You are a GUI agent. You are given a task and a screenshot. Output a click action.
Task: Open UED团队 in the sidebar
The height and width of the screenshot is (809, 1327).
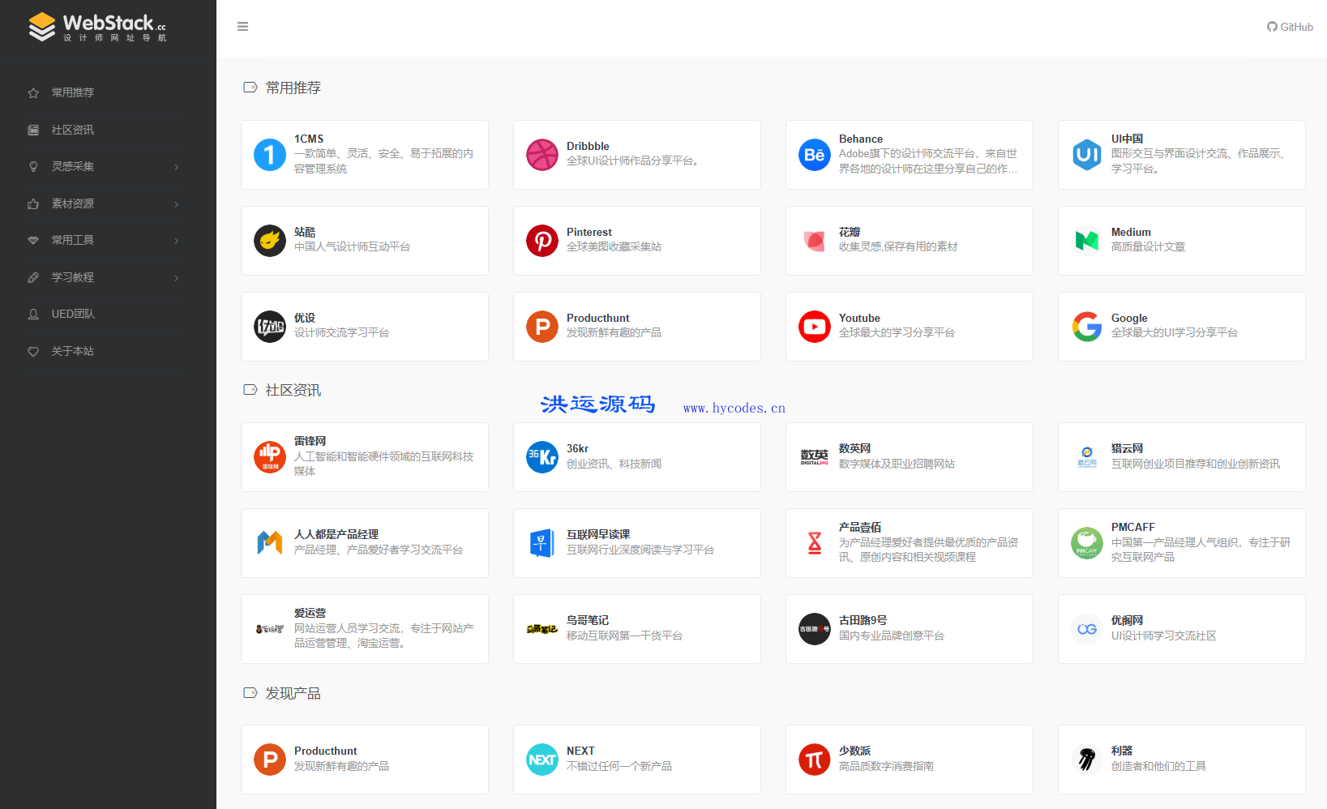point(73,314)
